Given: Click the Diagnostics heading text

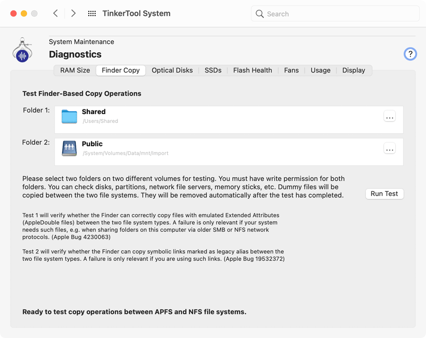Looking at the screenshot, I should [75, 54].
